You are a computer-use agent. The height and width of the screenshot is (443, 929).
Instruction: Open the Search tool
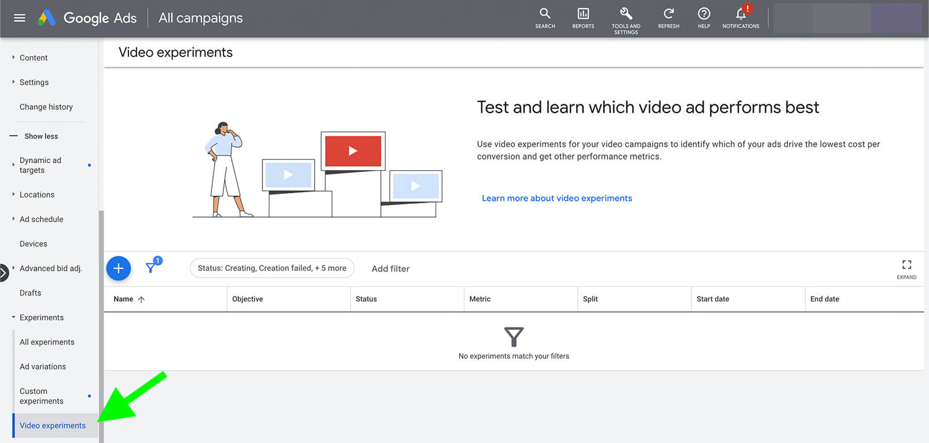(x=545, y=18)
